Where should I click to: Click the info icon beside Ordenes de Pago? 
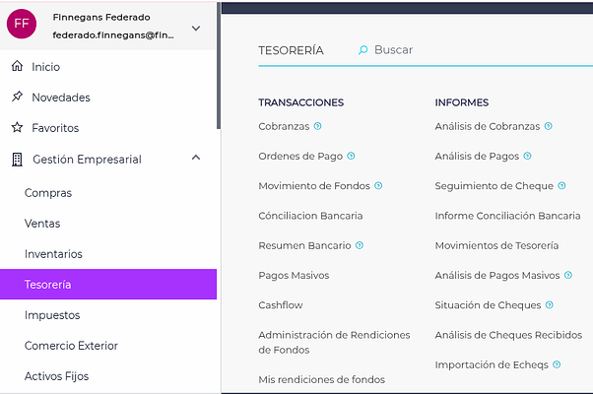pos(351,156)
